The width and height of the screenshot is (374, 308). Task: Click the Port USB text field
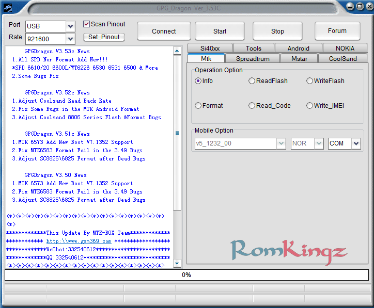coord(45,26)
